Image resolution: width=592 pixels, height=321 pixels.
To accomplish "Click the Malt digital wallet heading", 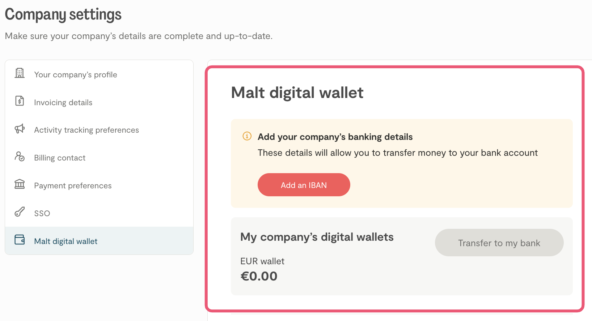I will coord(297,93).
